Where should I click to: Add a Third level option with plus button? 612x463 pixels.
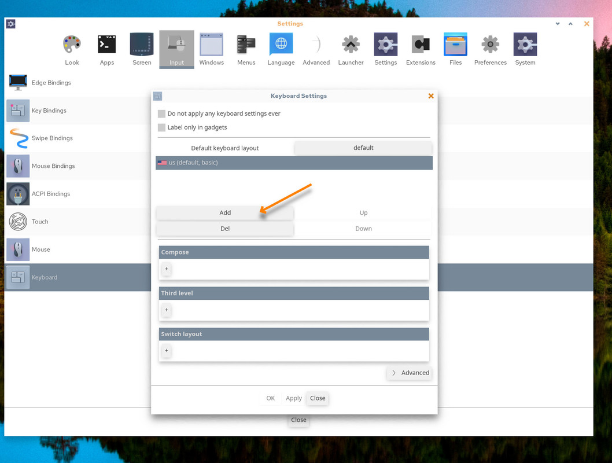pyautogui.click(x=167, y=310)
